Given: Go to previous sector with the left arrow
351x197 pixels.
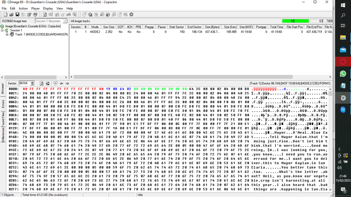Looking at the screenshot, I should [61, 83].
